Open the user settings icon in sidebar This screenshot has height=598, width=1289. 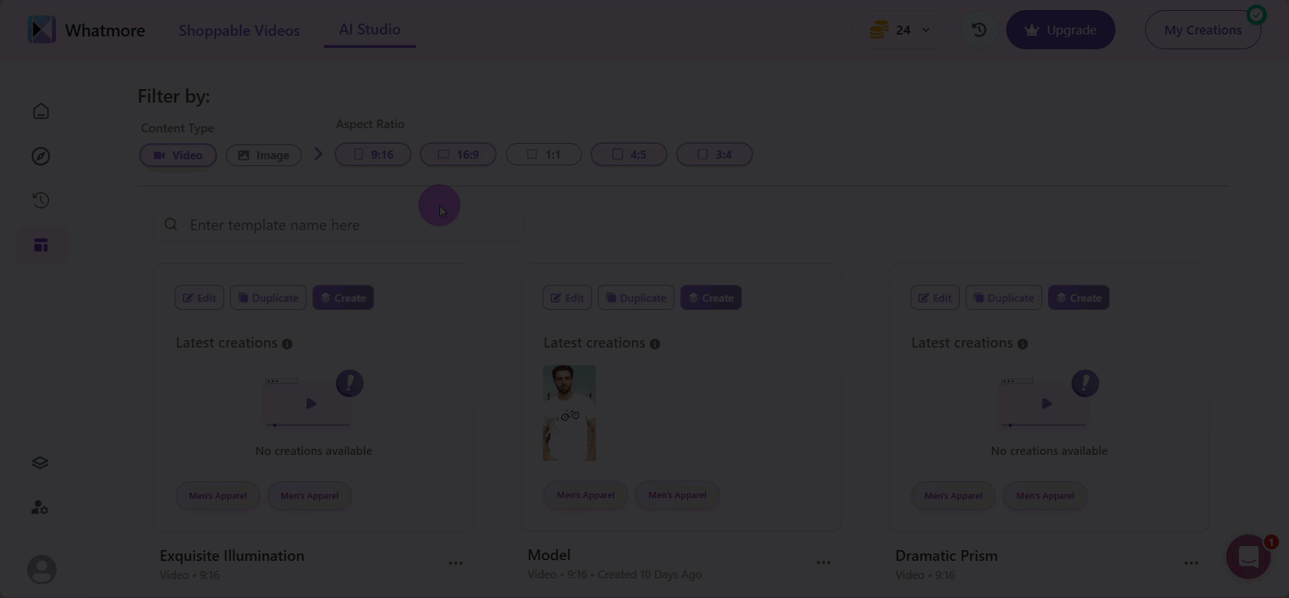pyautogui.click(x=40, y=507)
